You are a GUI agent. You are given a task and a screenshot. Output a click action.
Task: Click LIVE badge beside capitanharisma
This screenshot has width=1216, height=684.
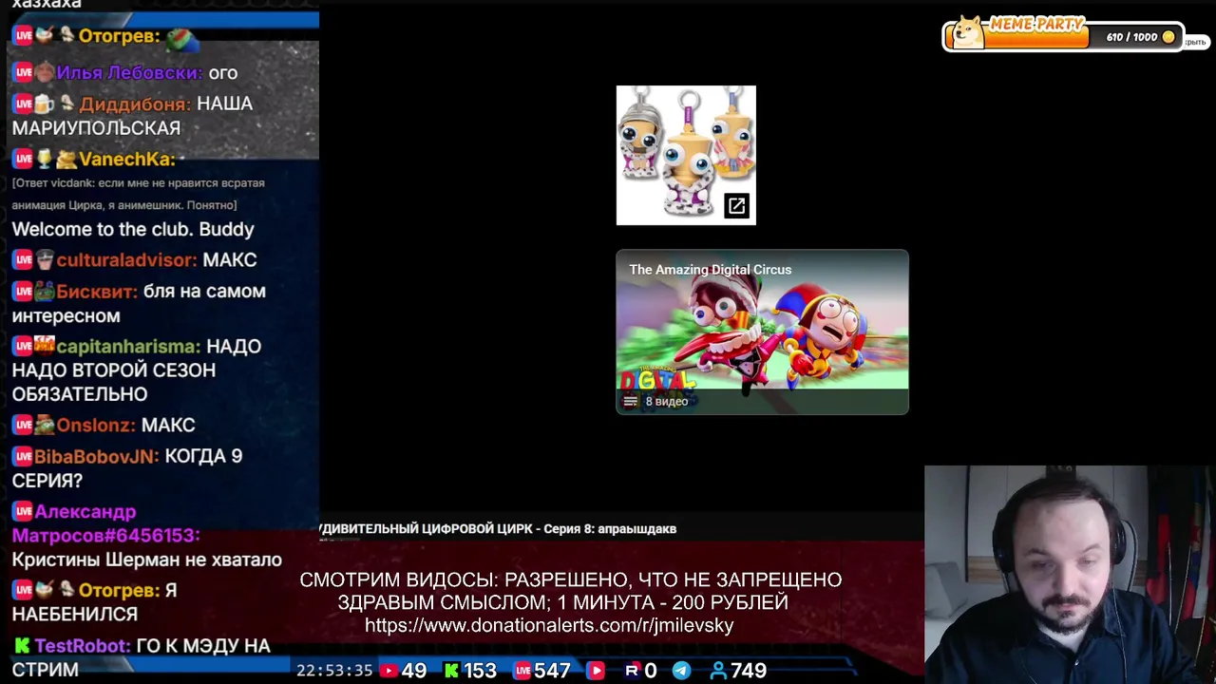coord(23,347)
